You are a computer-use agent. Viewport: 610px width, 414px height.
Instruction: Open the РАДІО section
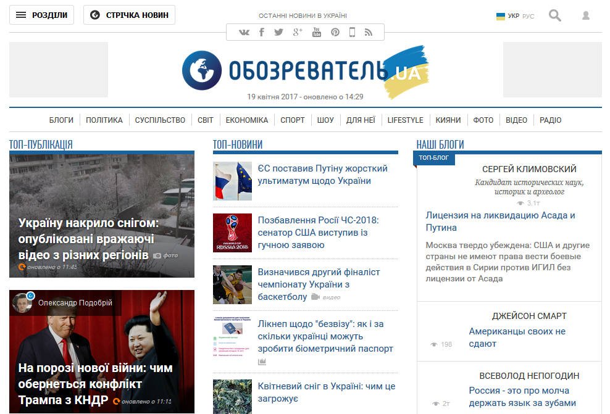click(551, 120)
